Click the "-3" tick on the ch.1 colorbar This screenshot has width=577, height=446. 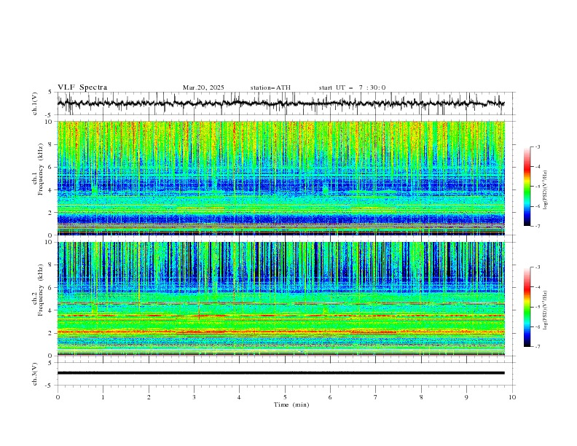click(537, 146)
